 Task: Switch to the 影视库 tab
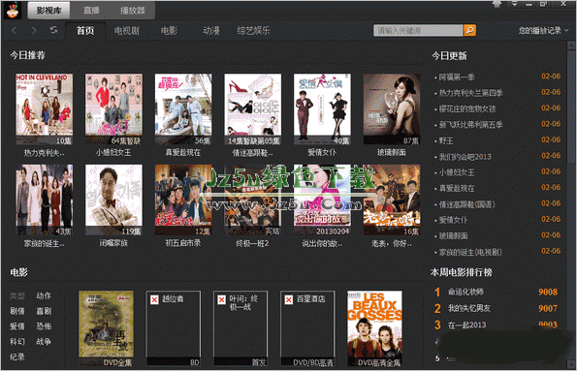coord(48,11)
